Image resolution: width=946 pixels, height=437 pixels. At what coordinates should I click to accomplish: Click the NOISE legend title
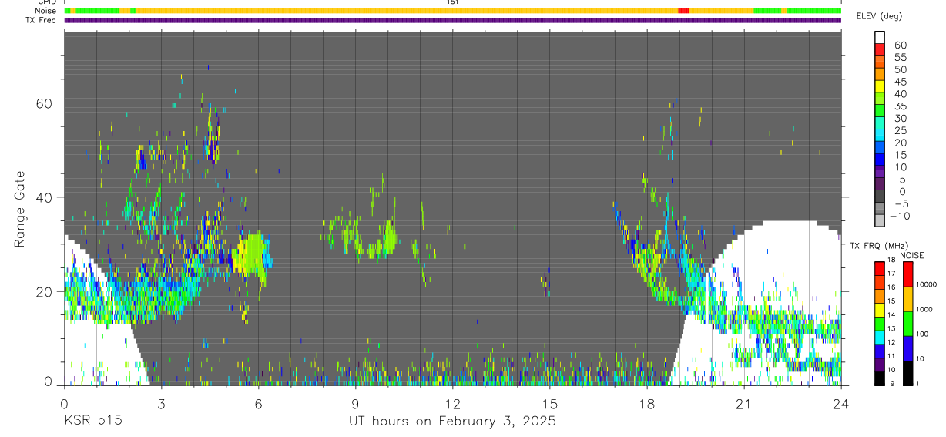[912, 256]
